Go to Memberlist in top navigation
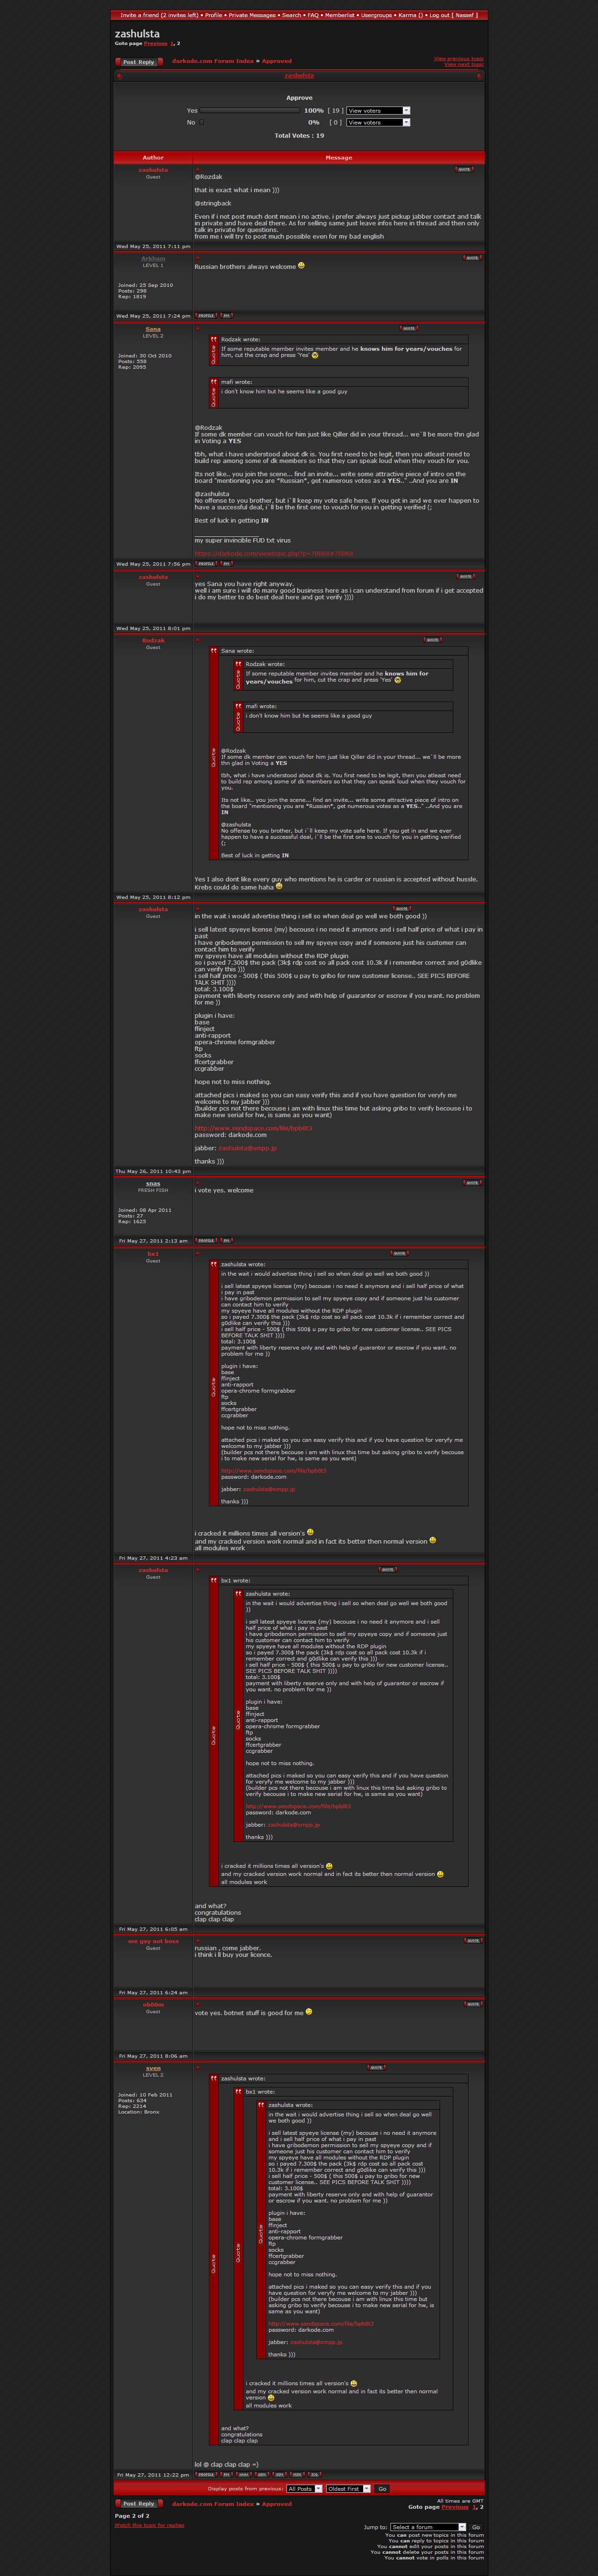This screenshot has height=2576, width=598. click(x=339, y=15)
